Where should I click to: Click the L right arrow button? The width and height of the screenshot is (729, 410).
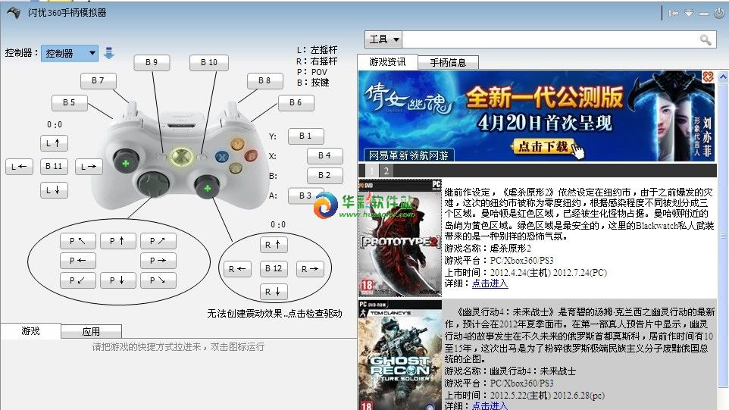[x=89, y=166]
